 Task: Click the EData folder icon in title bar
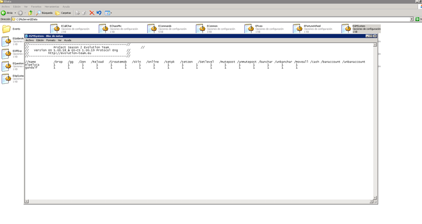2,2
